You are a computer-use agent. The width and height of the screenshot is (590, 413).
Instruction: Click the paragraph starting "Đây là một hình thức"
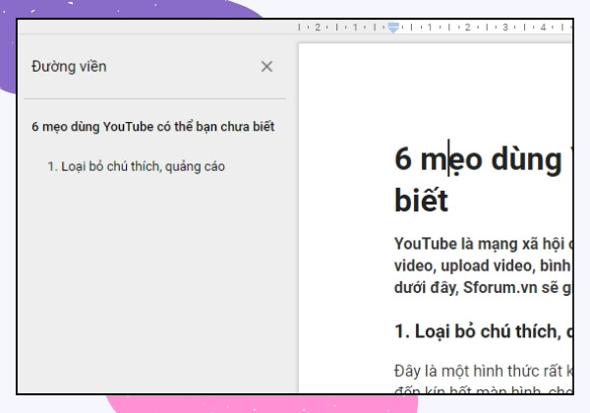point(483,379)
